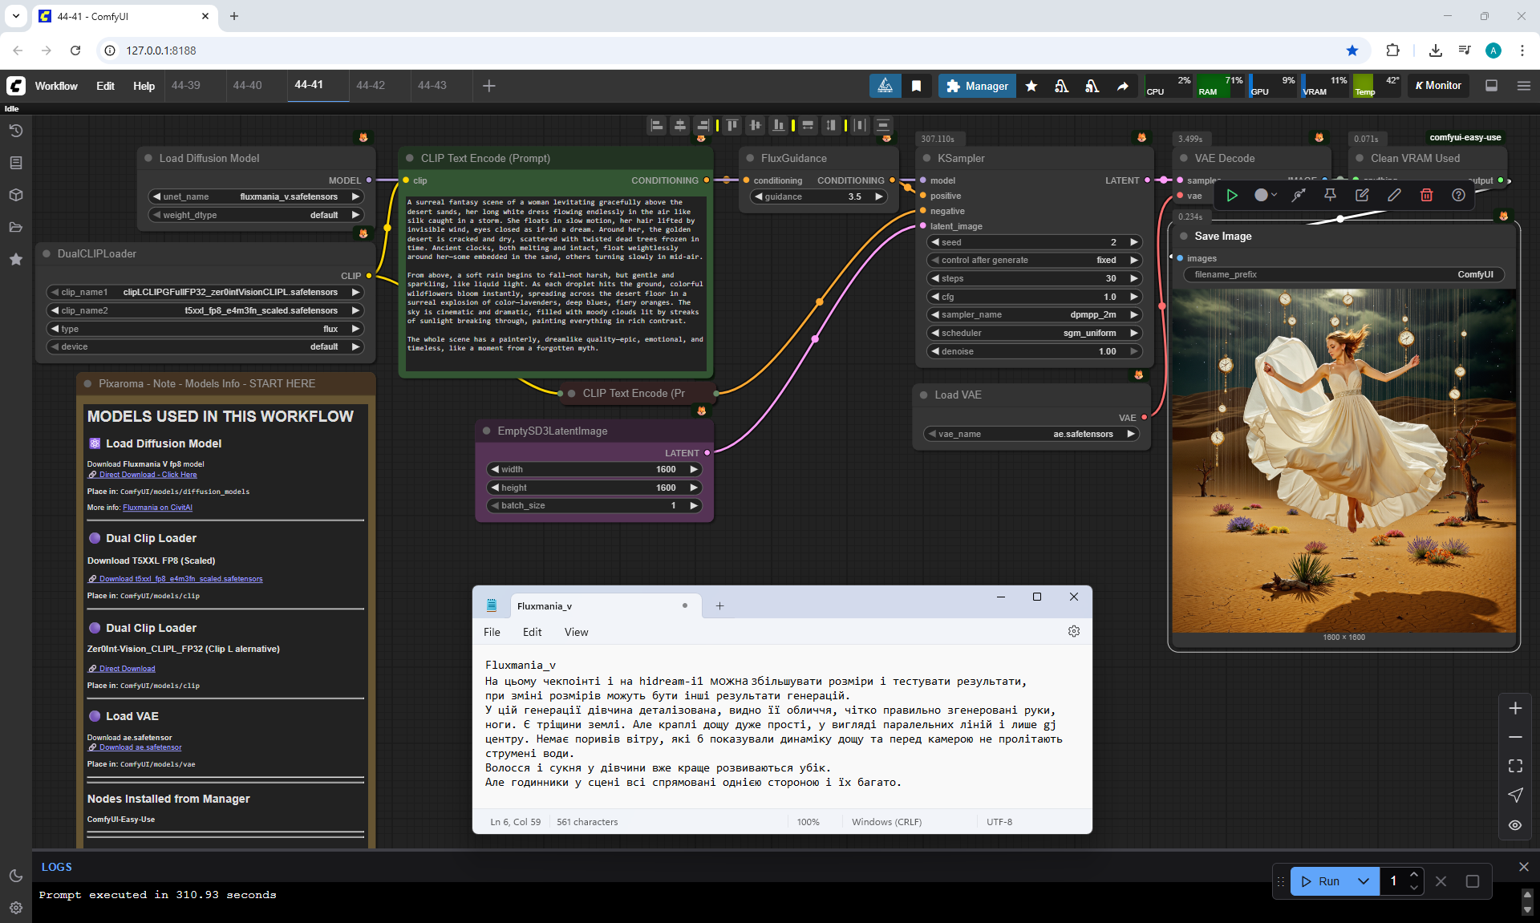The image size is (1540, 923).
Task: Open the ComfyUI Manager
Action: (977, 86)
